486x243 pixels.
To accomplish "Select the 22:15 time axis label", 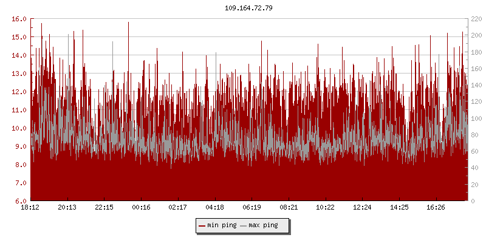I will click(104, 208).
